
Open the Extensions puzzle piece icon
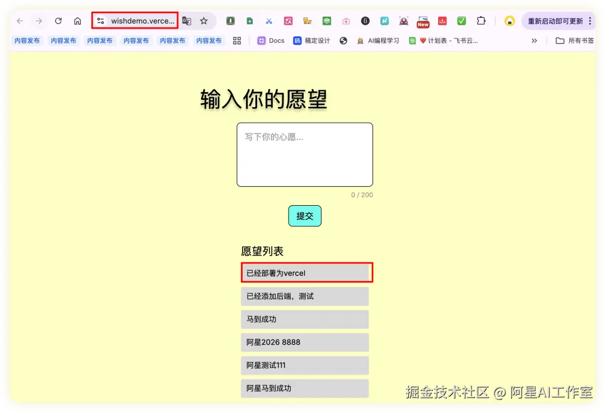pos(481,21)
